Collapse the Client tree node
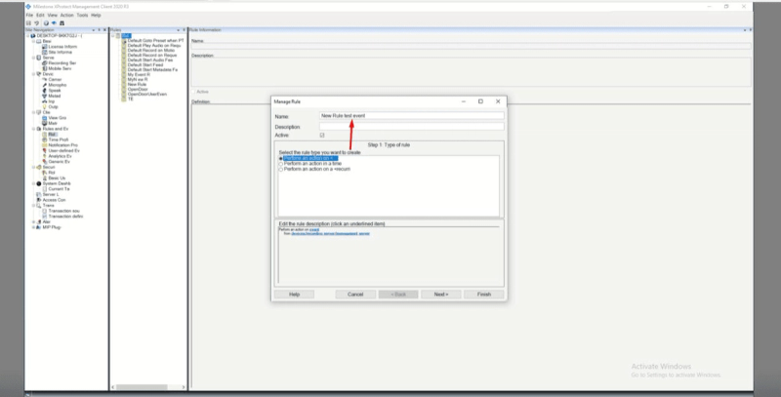 pos(34,112)
